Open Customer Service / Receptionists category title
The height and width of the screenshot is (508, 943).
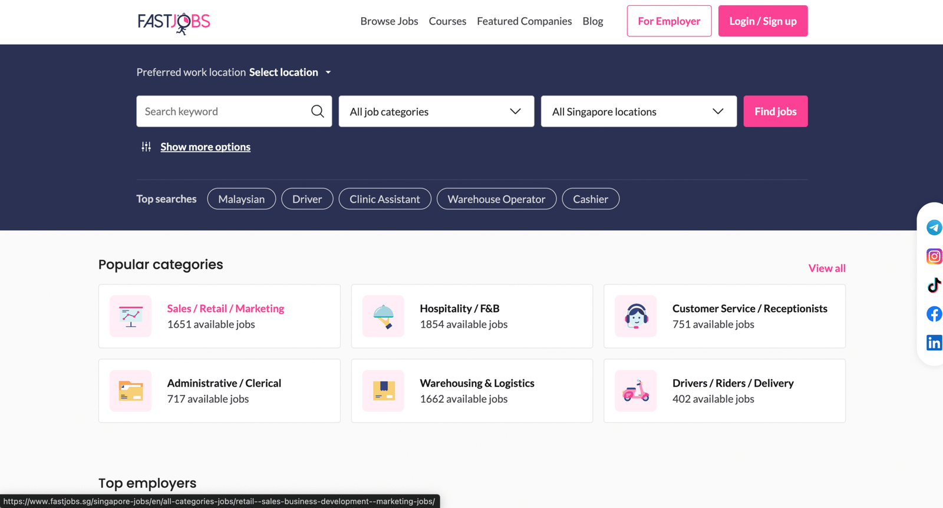750,308
